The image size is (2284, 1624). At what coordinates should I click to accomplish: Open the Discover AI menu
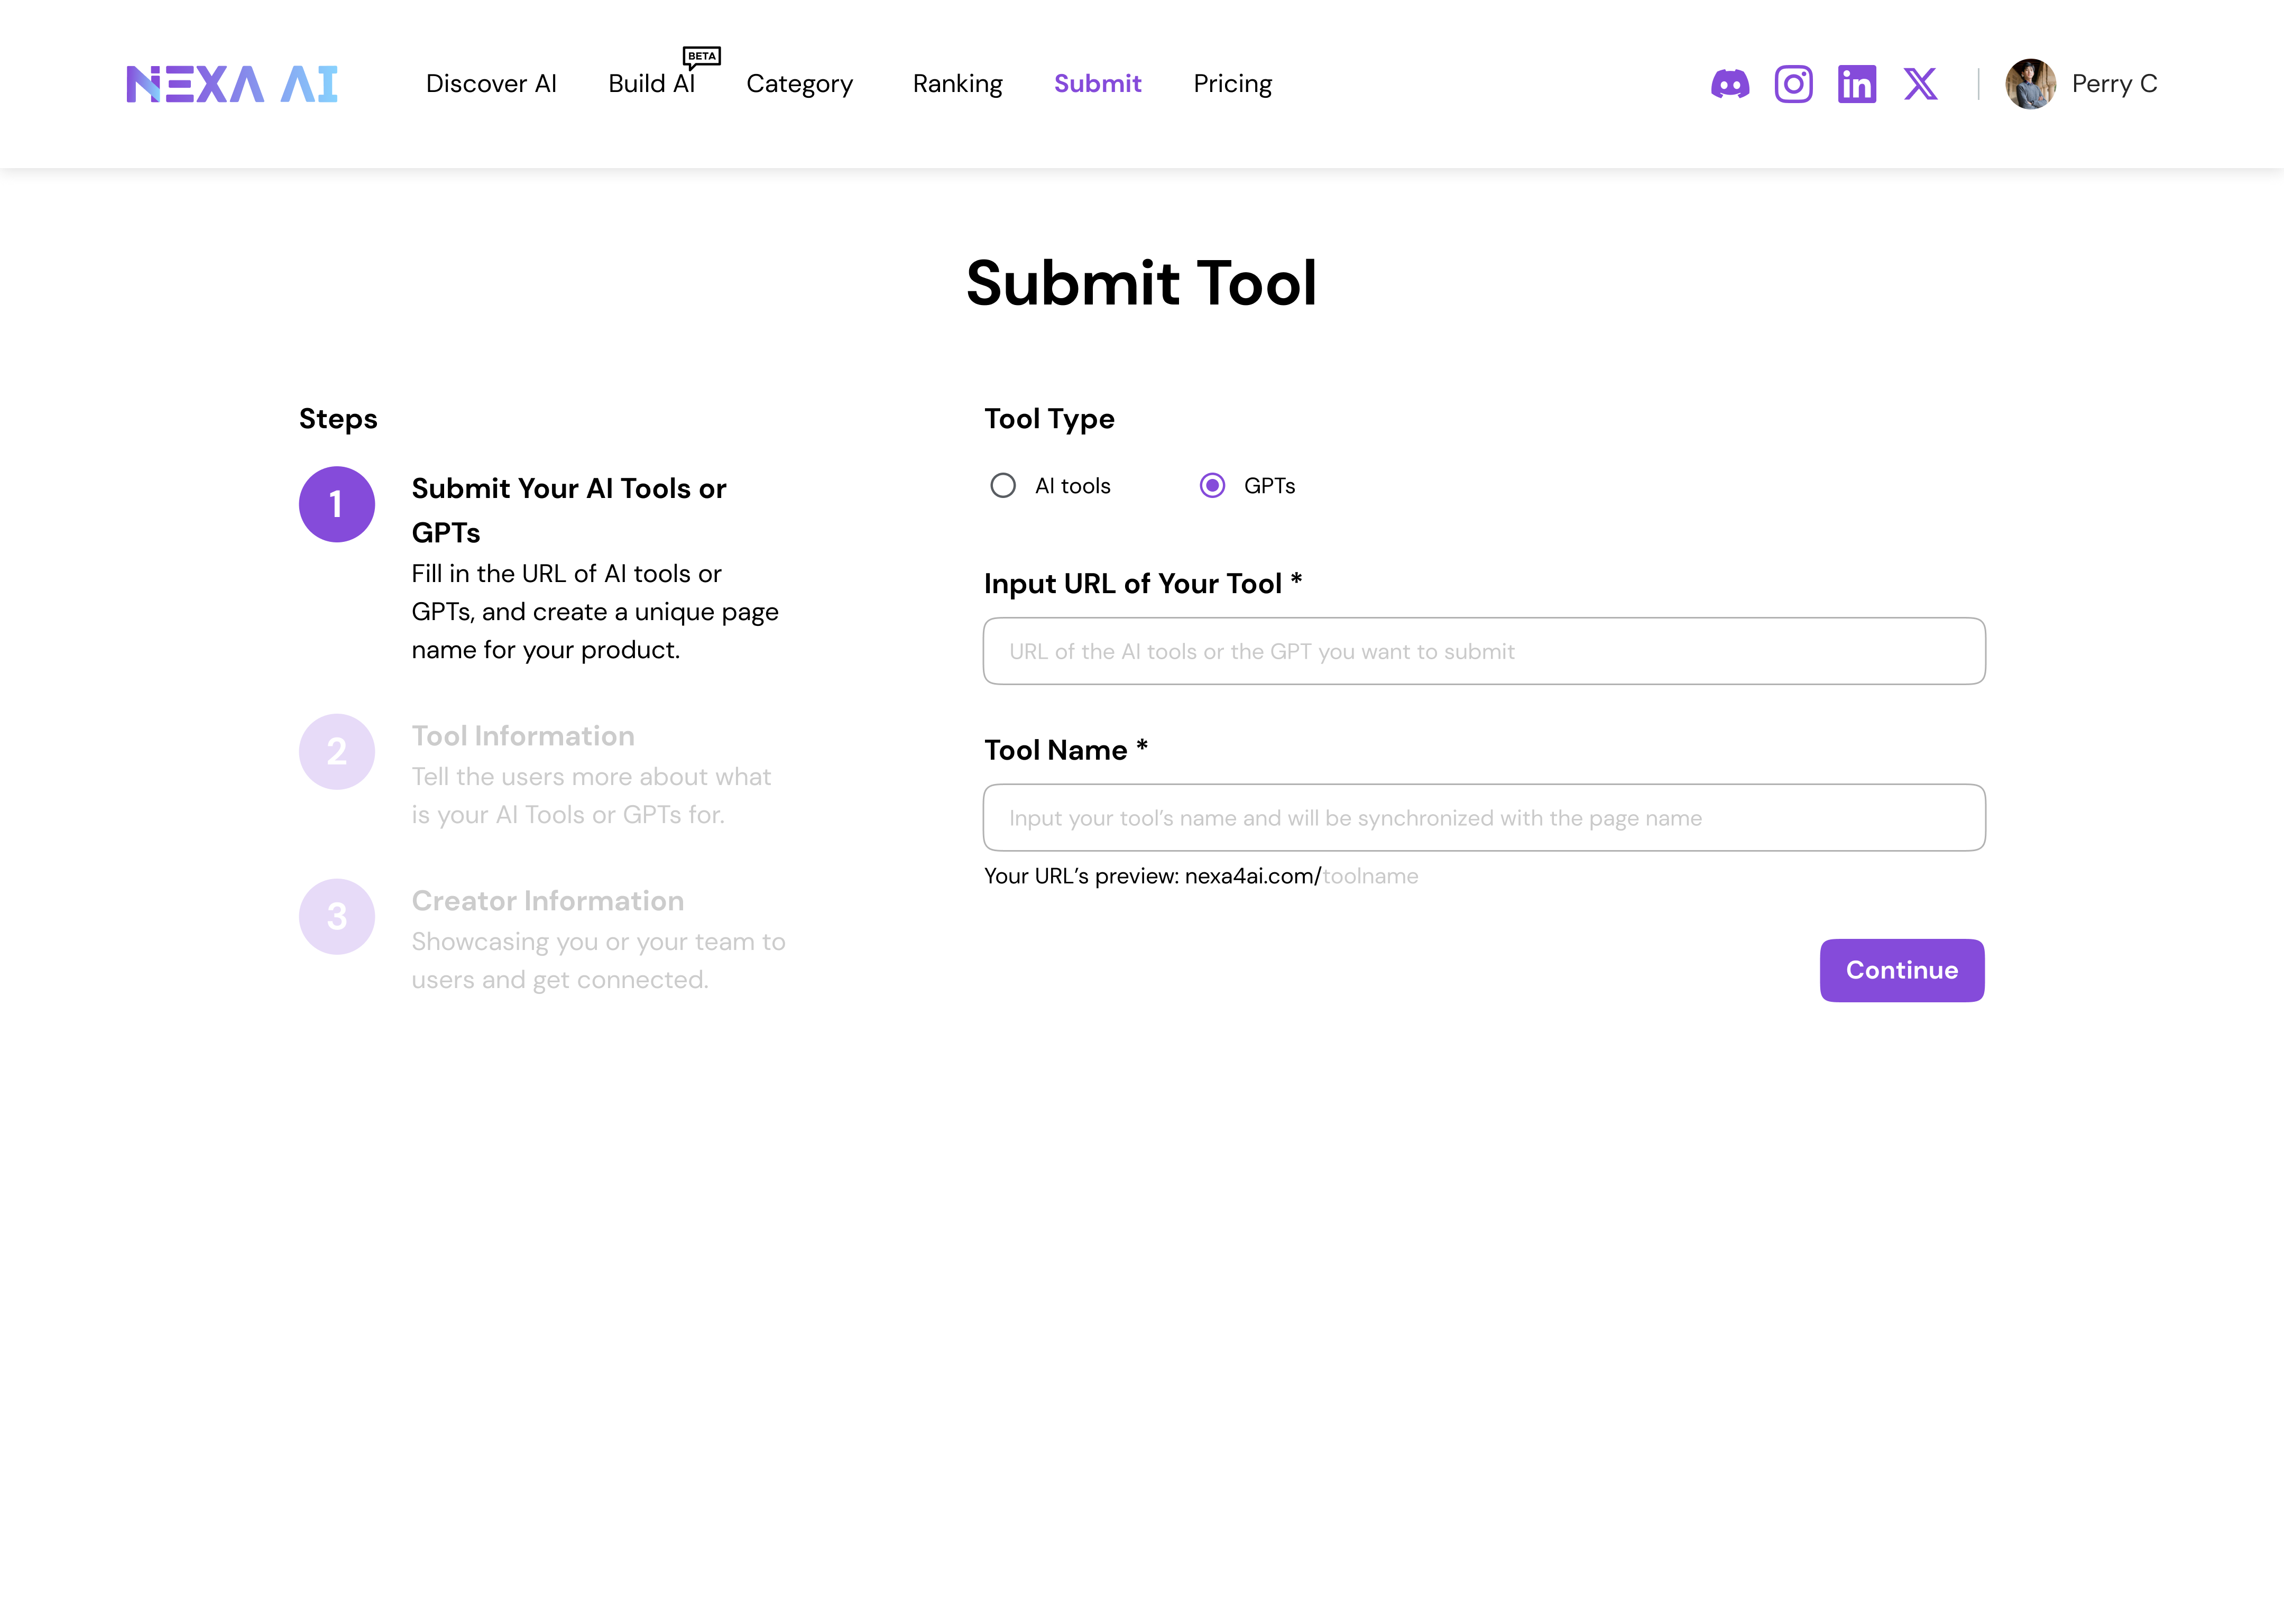click(491, 84)
